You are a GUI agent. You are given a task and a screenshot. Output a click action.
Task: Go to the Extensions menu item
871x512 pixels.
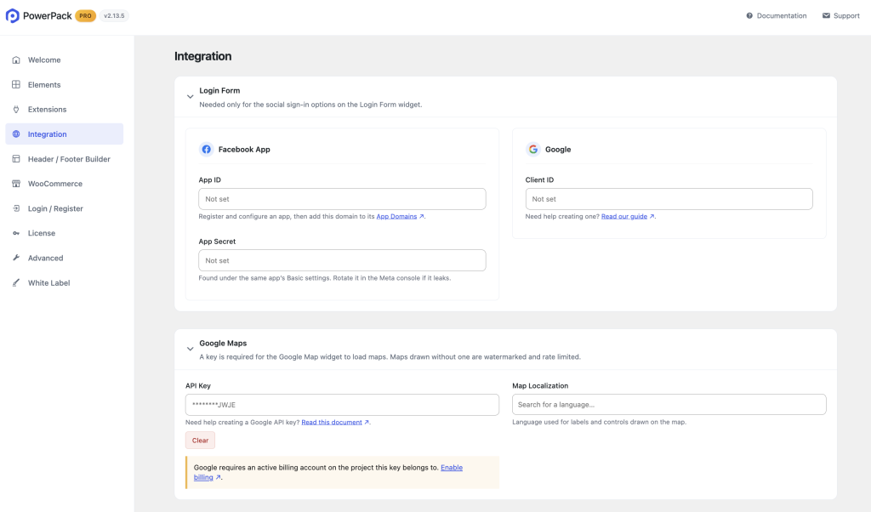tap(65, 110)
